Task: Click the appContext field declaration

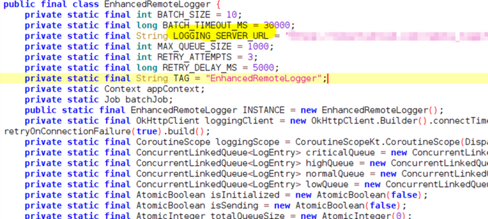Action: click(184, 89)
